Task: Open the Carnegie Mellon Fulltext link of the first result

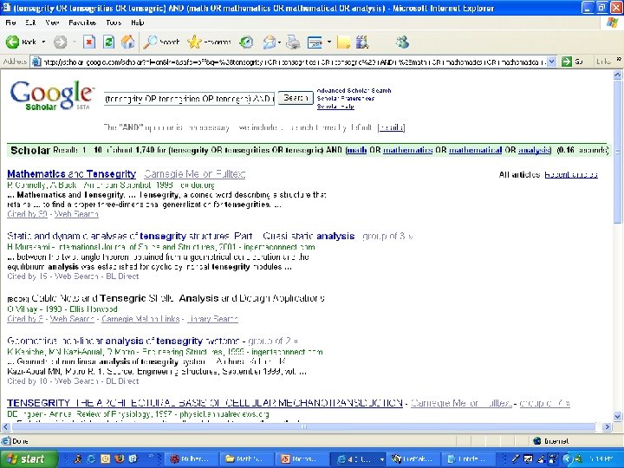Action: pyautogui.click(x=195, y=174)
